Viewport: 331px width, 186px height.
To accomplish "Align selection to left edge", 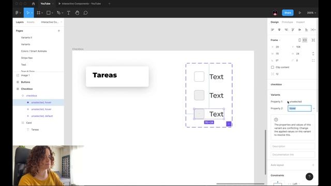I will point(273,30).
